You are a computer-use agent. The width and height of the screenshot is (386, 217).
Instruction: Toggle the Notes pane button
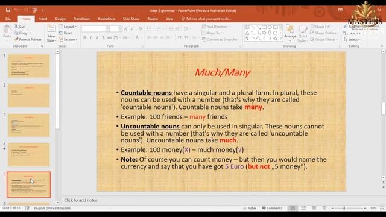250,208
